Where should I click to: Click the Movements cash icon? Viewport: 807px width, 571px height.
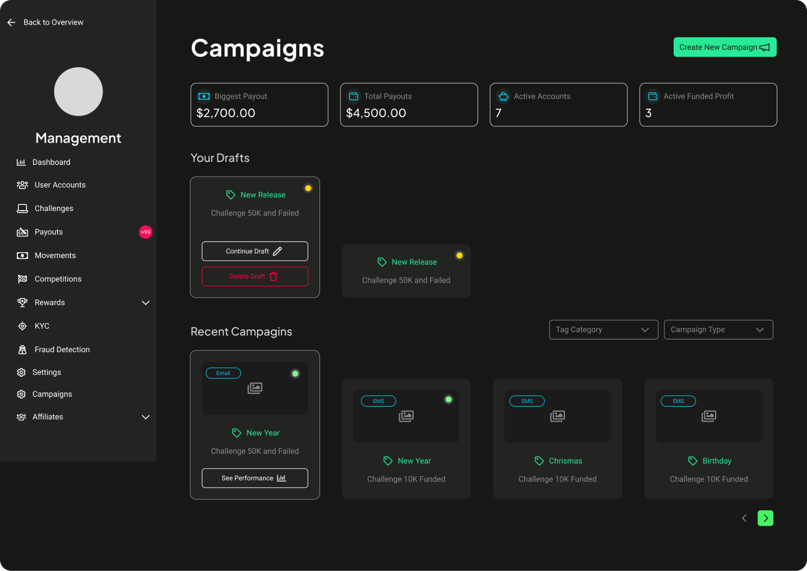click(x=22, y=255)
